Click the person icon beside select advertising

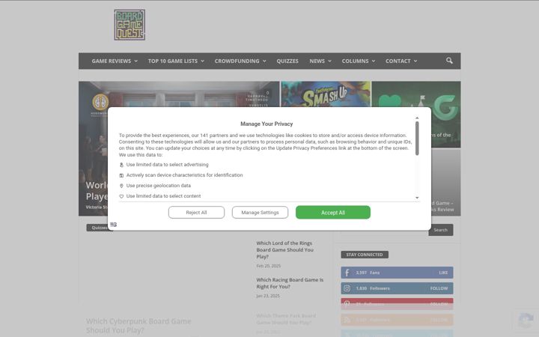121,165
